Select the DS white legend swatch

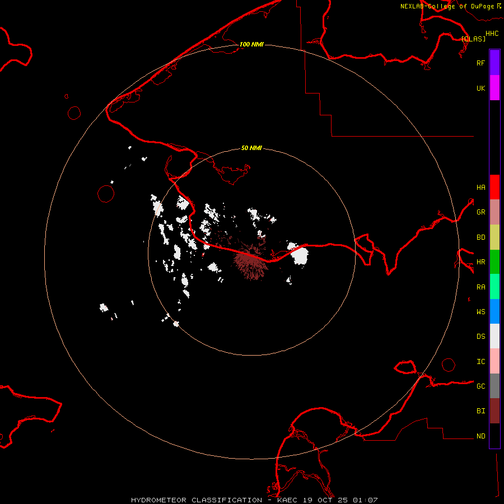(x=494, y=336)
